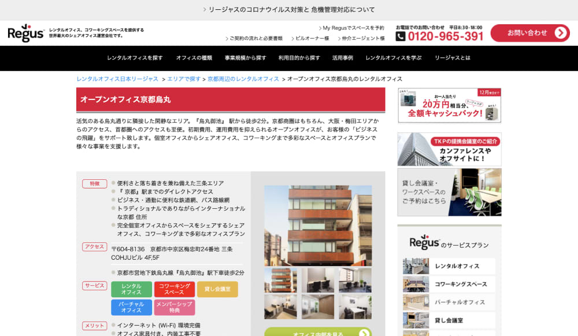Click the アクセス label tag

click(x=94, y=247)
